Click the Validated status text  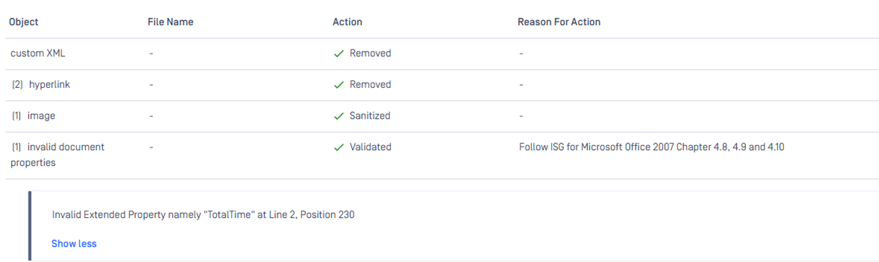[370, 147]
